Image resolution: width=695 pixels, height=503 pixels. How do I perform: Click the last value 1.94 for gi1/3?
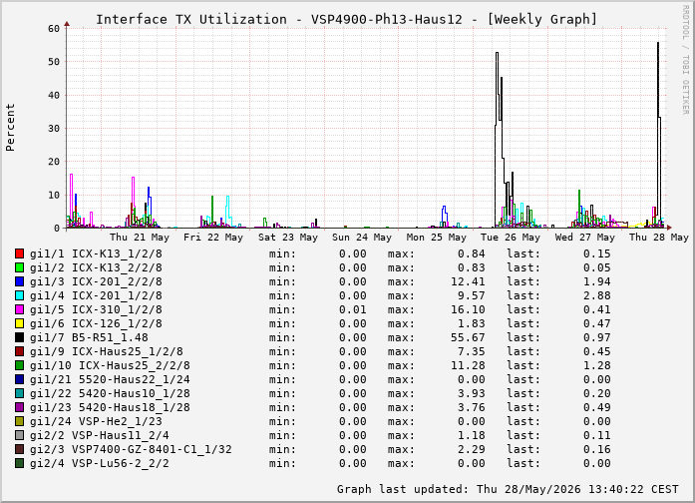pos(597,281)
